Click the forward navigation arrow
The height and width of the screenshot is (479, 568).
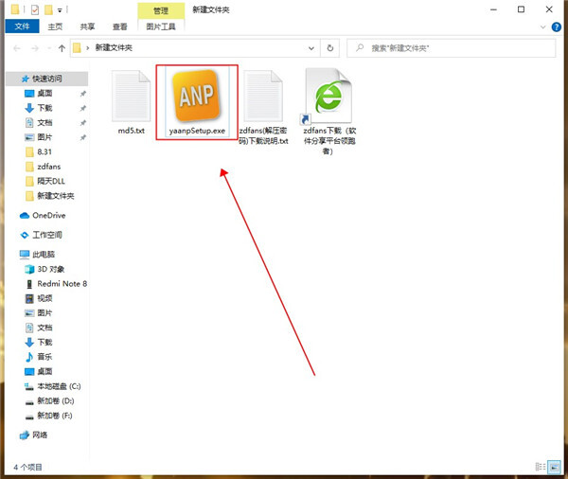pyautogui.click(x=34, y=48)
